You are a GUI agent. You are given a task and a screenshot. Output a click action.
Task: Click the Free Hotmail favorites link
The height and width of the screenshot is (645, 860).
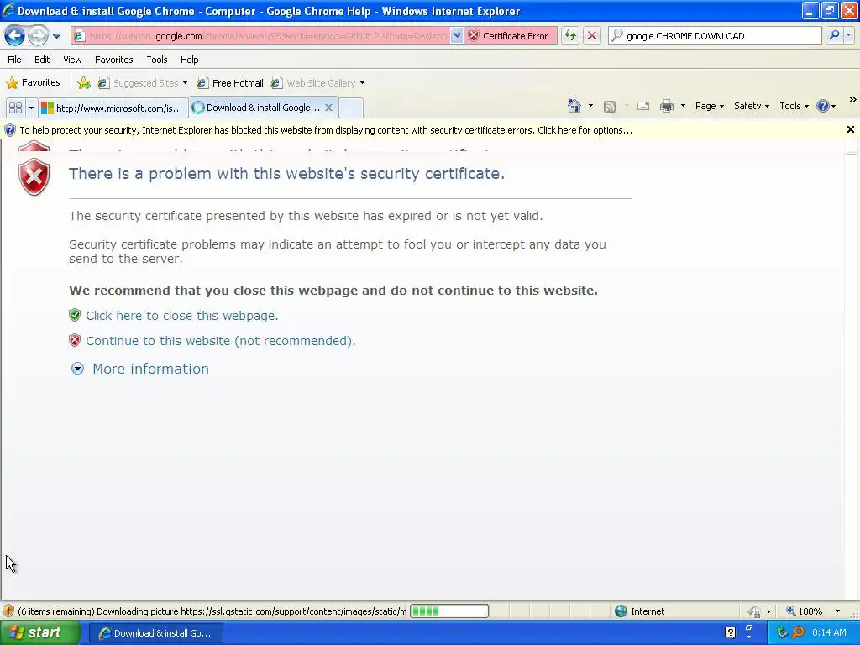pyautogui.click(x=230, y=83)
